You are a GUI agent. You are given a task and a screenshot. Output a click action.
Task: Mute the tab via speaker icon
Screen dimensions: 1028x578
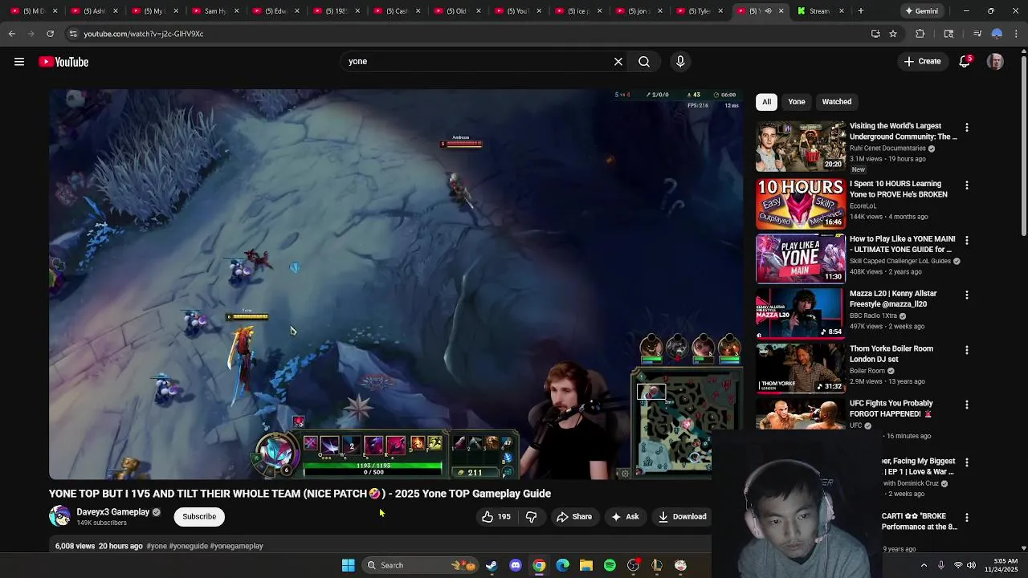coord(768,11)
